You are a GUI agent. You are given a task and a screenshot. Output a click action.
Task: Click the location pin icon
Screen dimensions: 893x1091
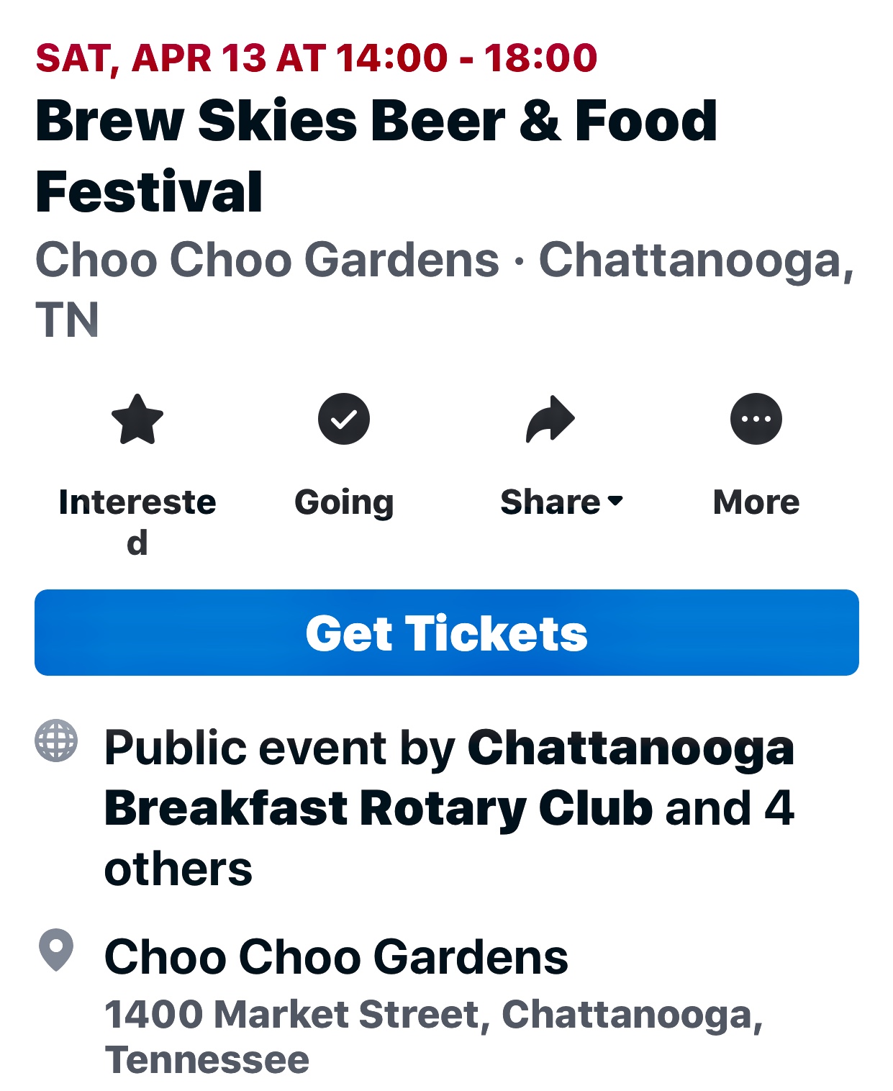point(56,950)
